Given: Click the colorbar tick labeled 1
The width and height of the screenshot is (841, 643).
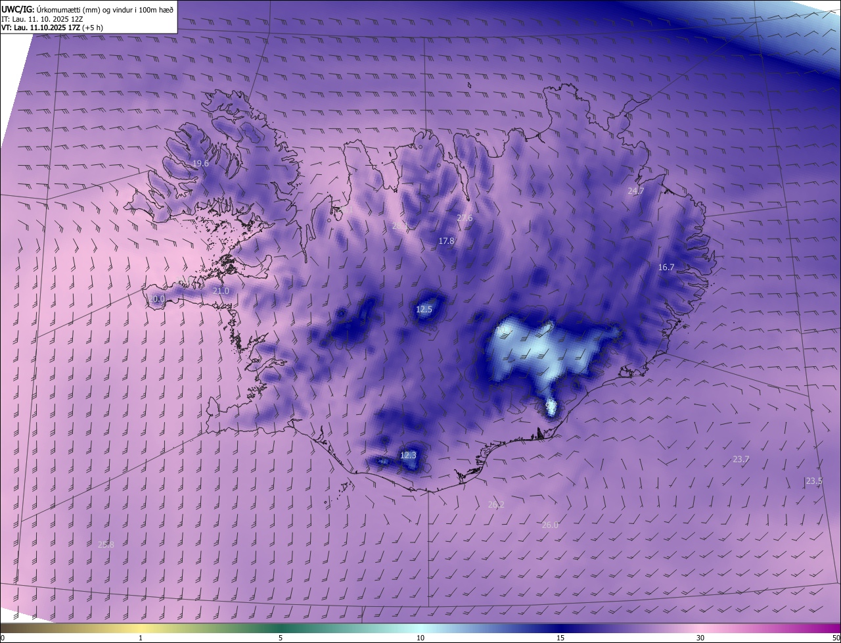Looking at the screenshot, I should click(141, 638).
